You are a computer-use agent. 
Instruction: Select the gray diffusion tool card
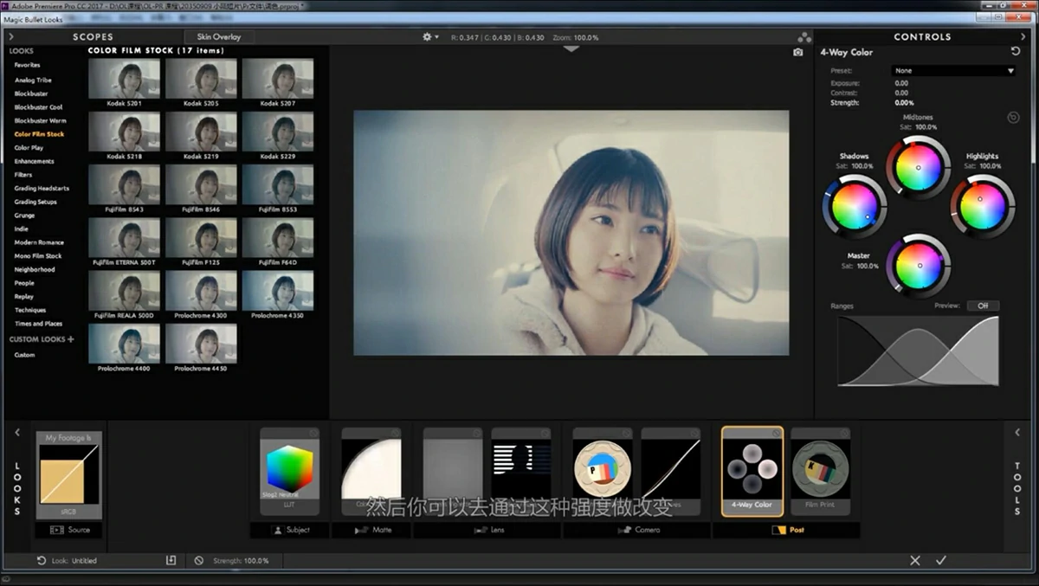tap(453, 472)
